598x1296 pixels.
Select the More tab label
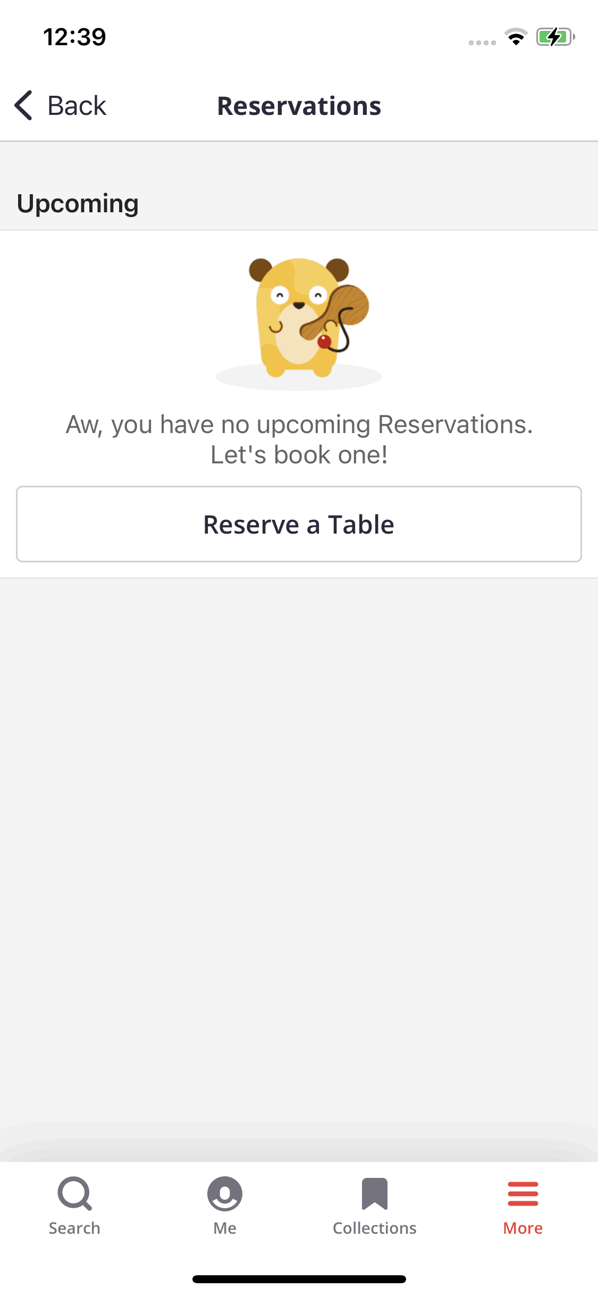(x=523, y=1228)
